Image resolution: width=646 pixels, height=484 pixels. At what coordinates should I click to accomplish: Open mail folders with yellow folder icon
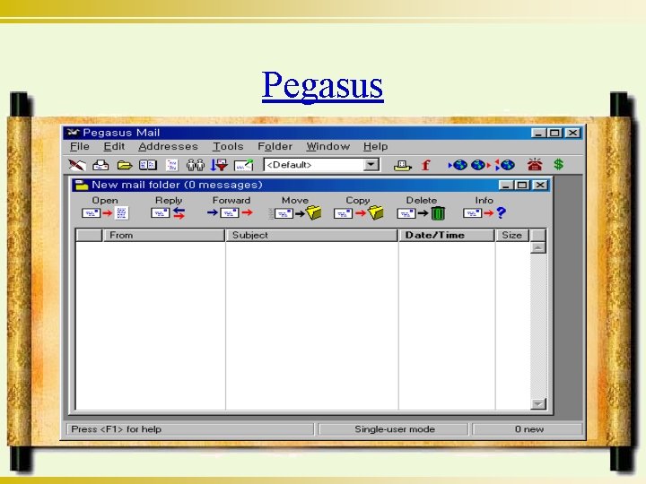pos(124,166)
